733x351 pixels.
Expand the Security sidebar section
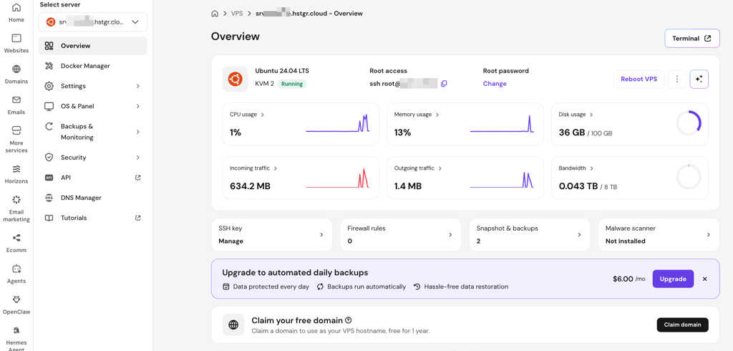click(93, 158)
